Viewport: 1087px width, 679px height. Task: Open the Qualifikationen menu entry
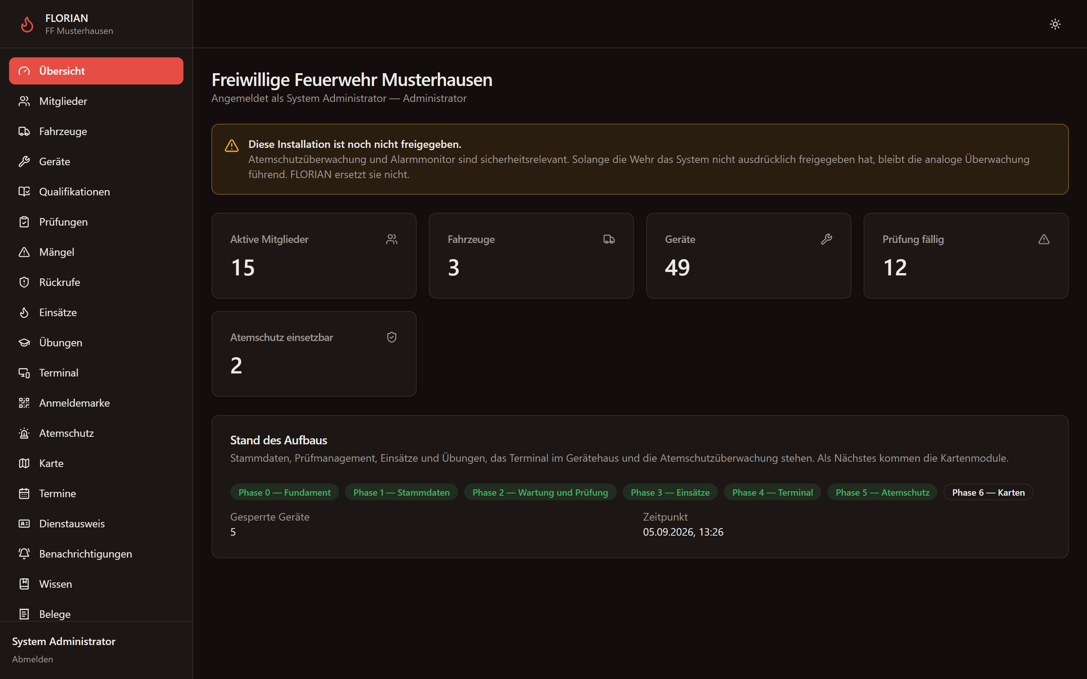click(x=96, y=192)
